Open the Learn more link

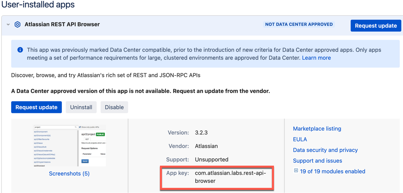tap(316, 58)
